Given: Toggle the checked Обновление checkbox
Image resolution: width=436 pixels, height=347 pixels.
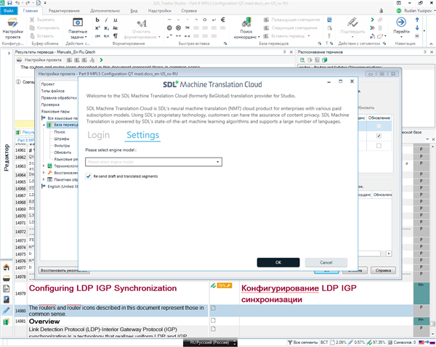Looking at the screenshot, I should point(379,136).
